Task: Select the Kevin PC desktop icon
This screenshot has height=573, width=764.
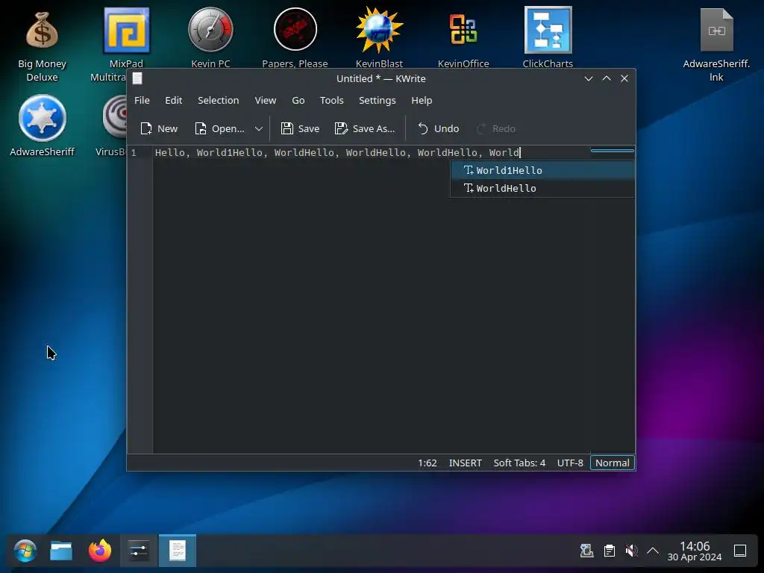Action: point(210,38)
